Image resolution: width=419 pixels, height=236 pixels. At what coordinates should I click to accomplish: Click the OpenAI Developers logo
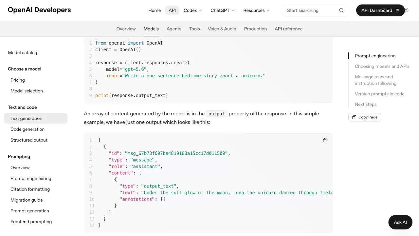tap(39, 10)
